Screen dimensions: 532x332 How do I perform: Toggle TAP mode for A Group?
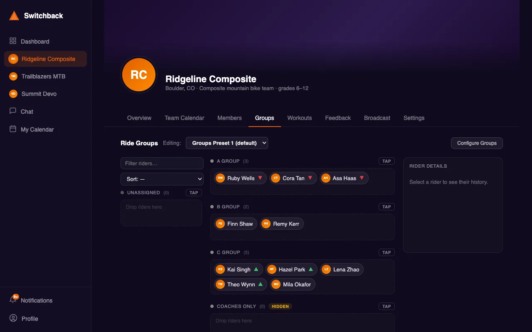pos(387,161)
